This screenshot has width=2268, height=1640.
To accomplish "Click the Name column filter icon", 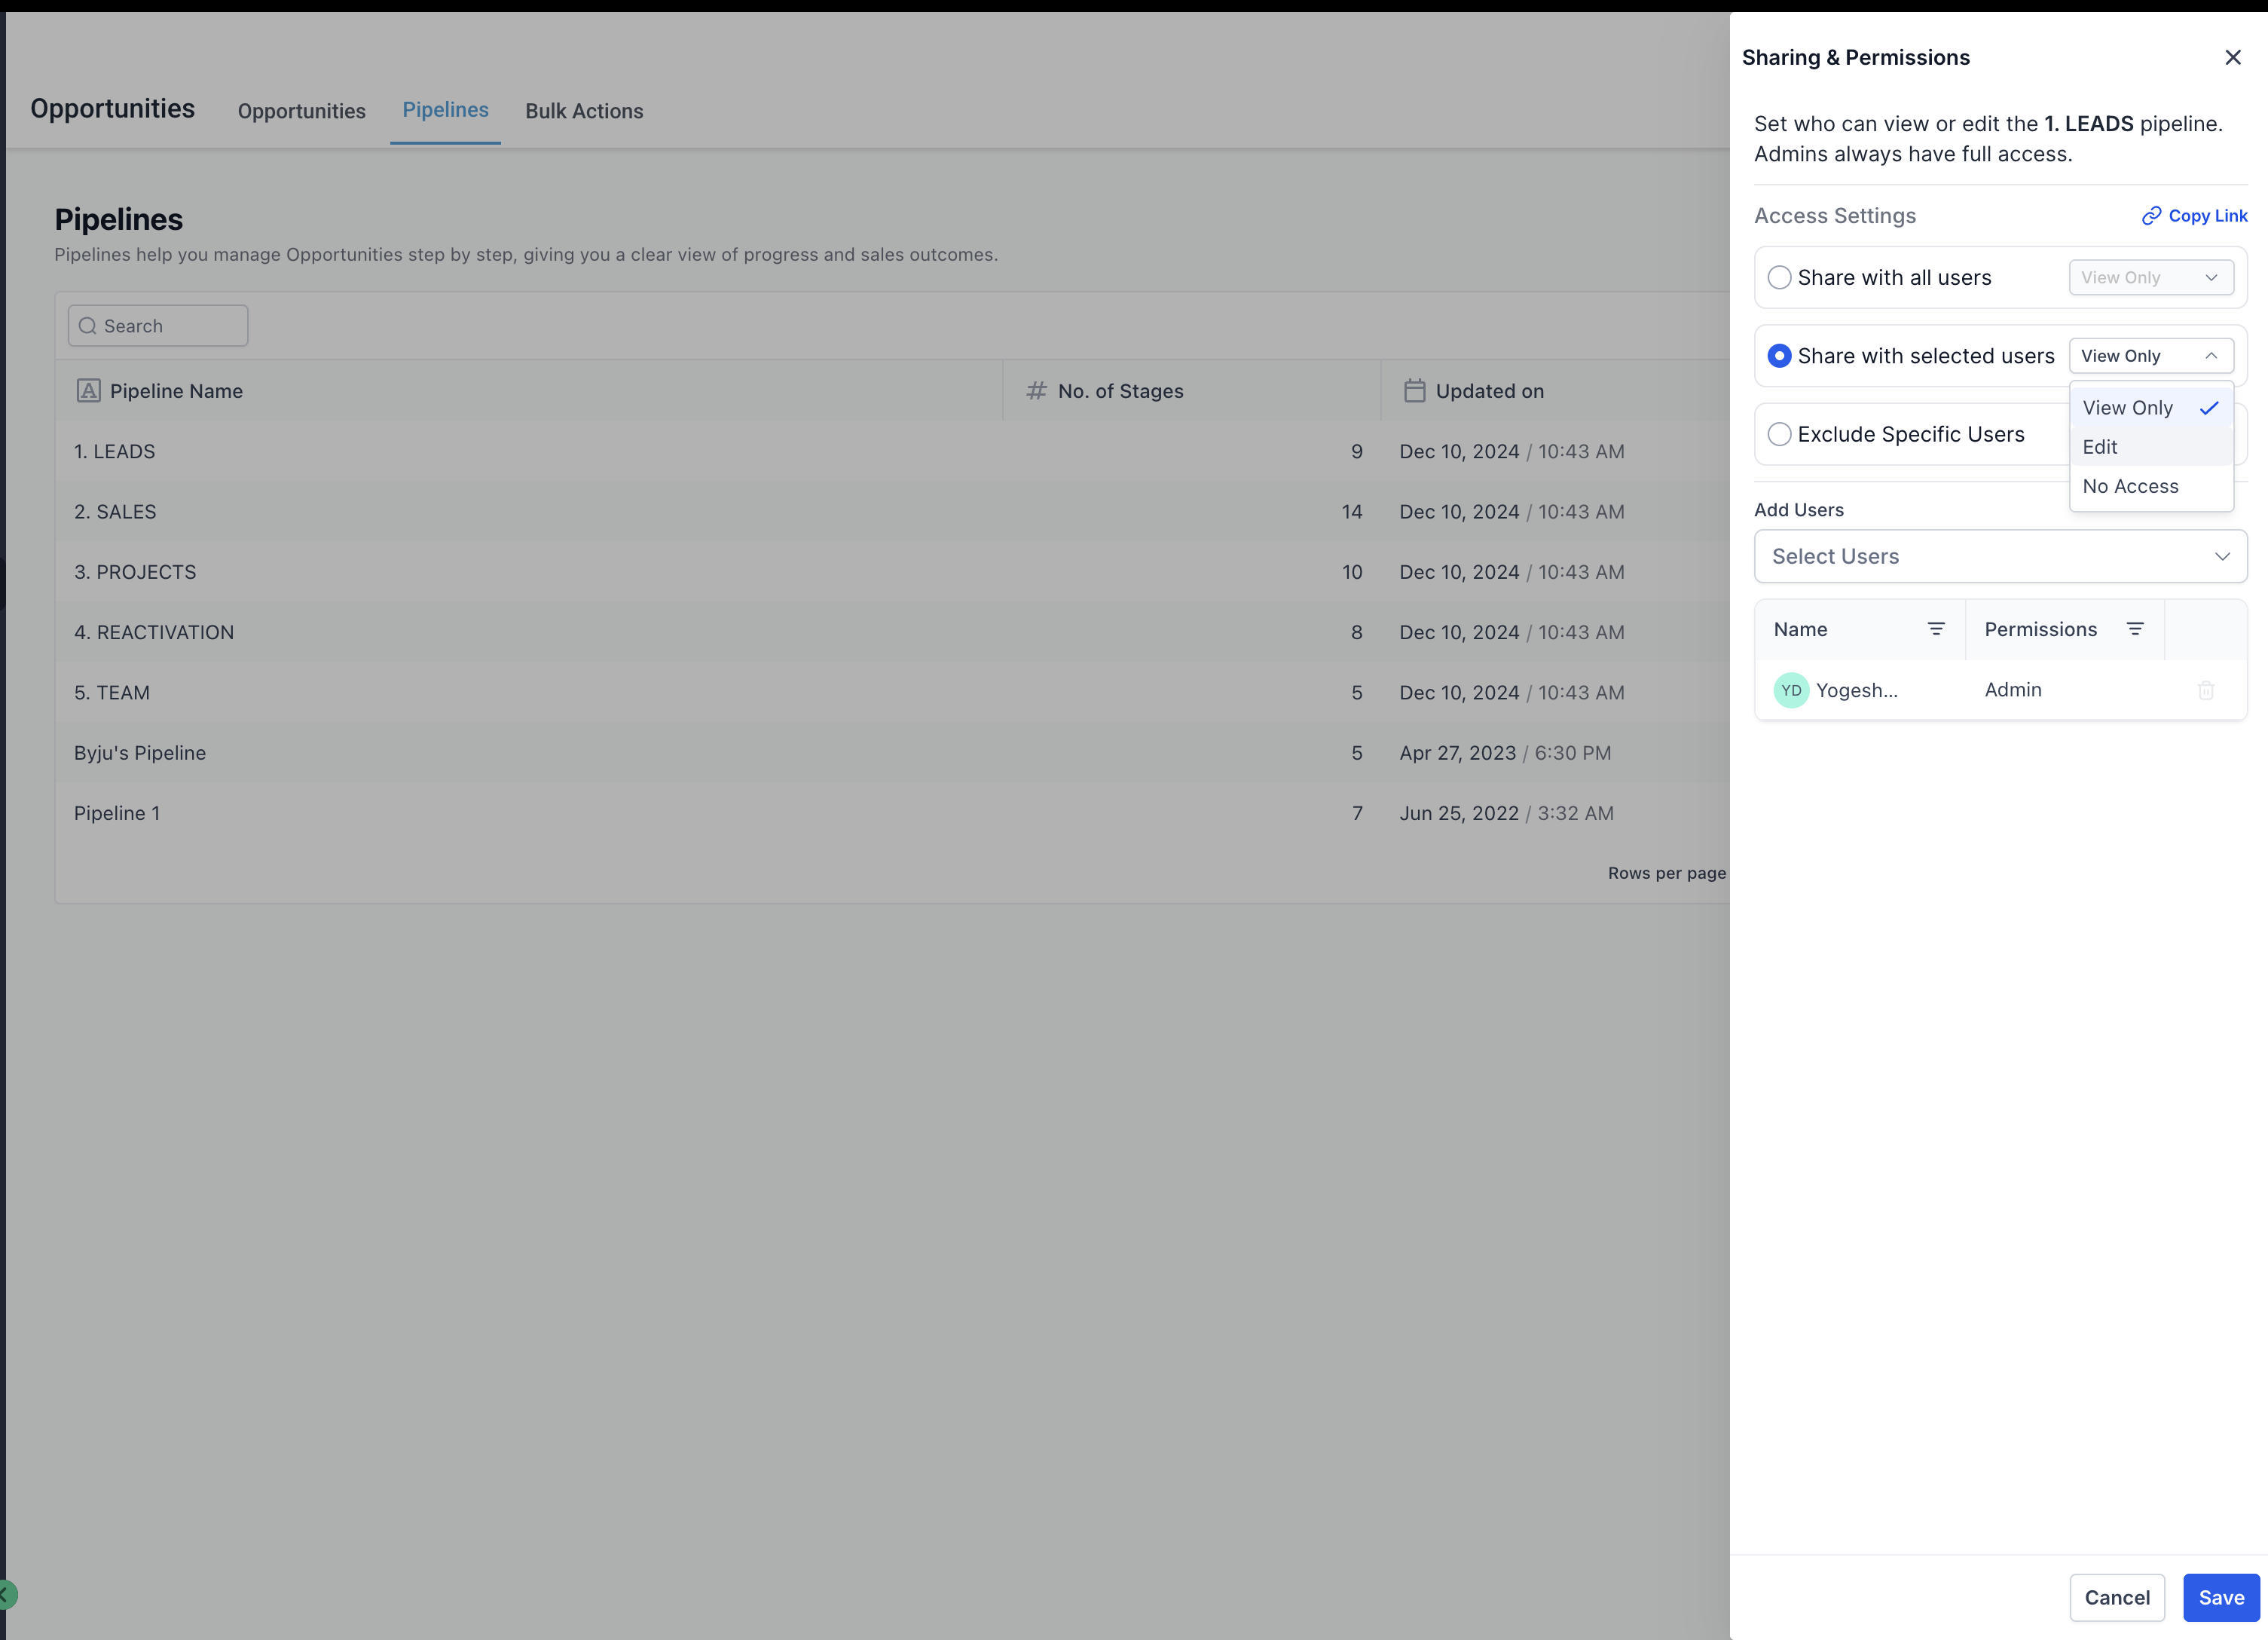I will [x=1935, y=629].
